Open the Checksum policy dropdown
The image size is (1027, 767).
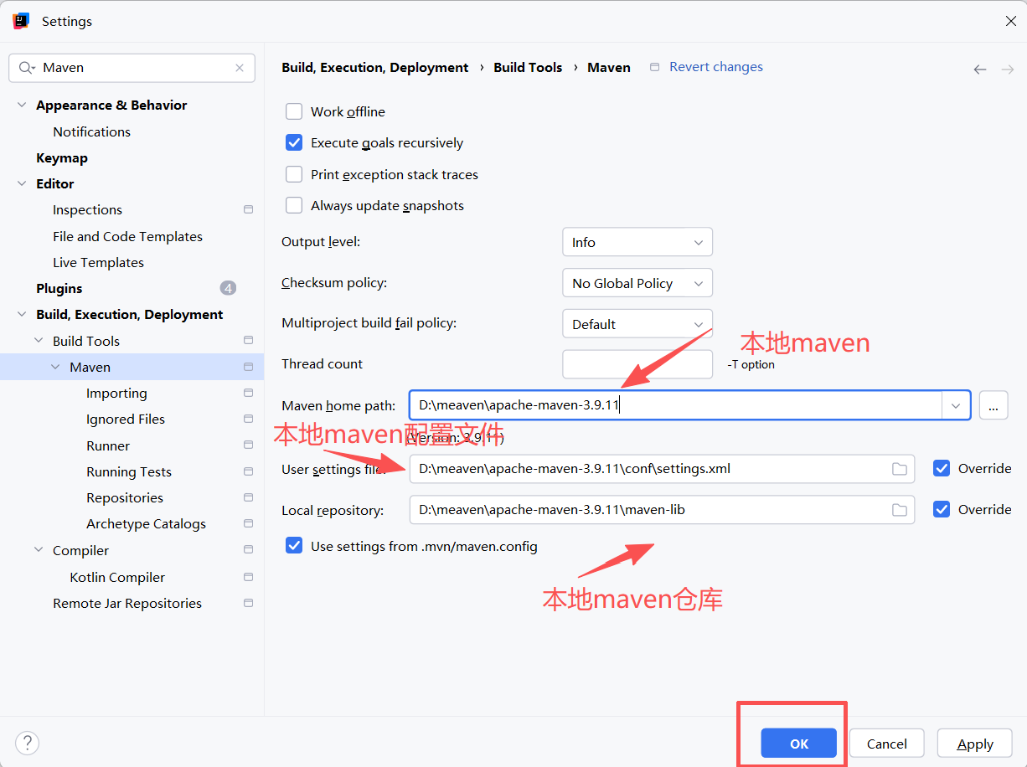pos(637,283)
